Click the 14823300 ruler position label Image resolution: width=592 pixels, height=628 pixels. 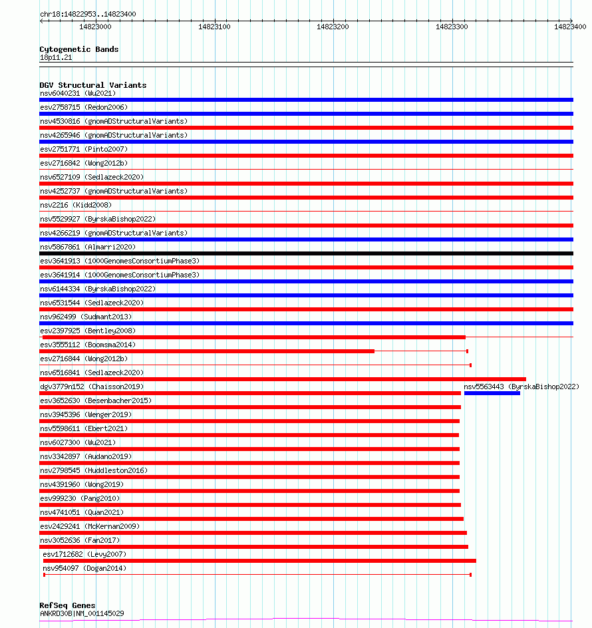click(452, 27)
